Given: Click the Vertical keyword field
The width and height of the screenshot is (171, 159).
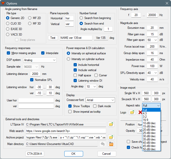Looking at the screenshot, I should [69, 24].
